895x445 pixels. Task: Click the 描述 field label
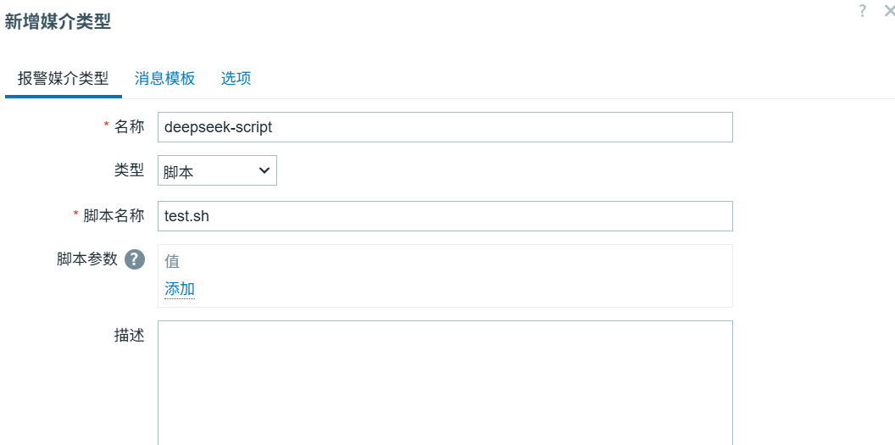pos(130,335)
